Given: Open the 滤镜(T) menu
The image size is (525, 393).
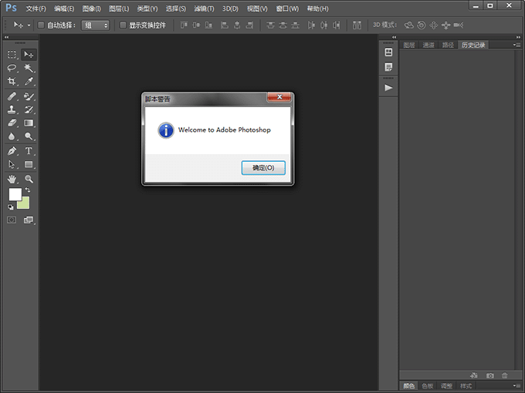Looking at the screenshot, I should (x=204, y=8).
